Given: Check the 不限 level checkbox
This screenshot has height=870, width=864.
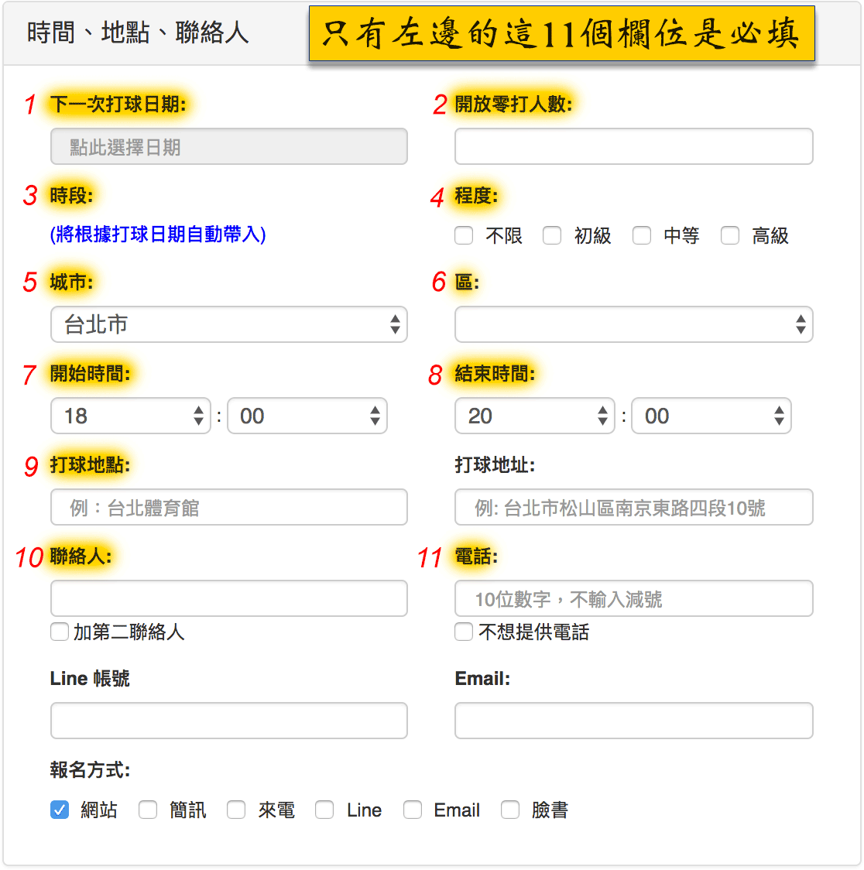Looking at the screenshot, I should [464, 235].
